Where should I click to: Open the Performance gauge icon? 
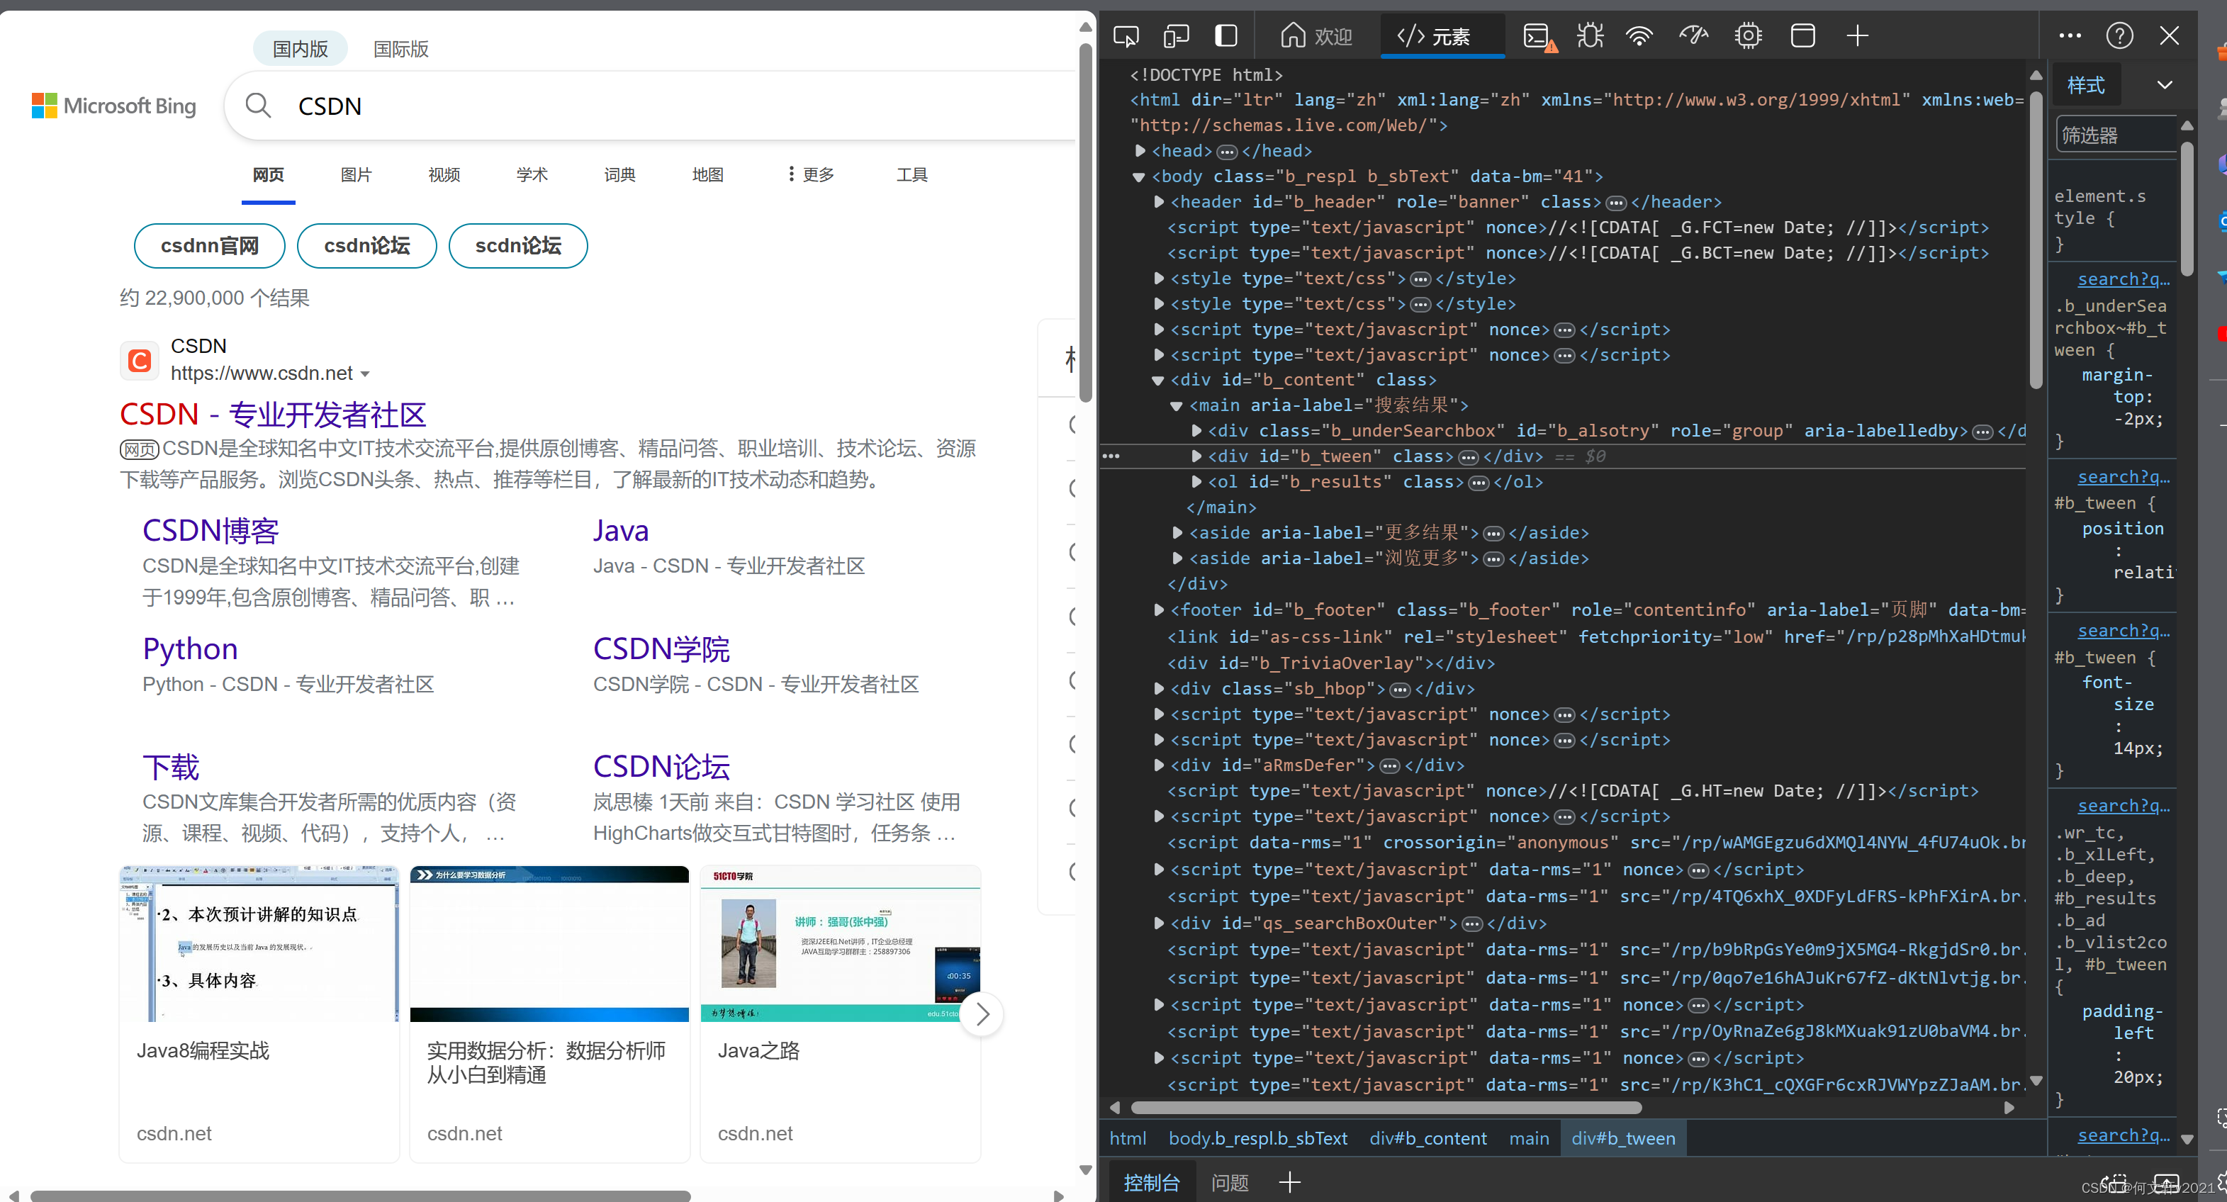pos(1693,35)
